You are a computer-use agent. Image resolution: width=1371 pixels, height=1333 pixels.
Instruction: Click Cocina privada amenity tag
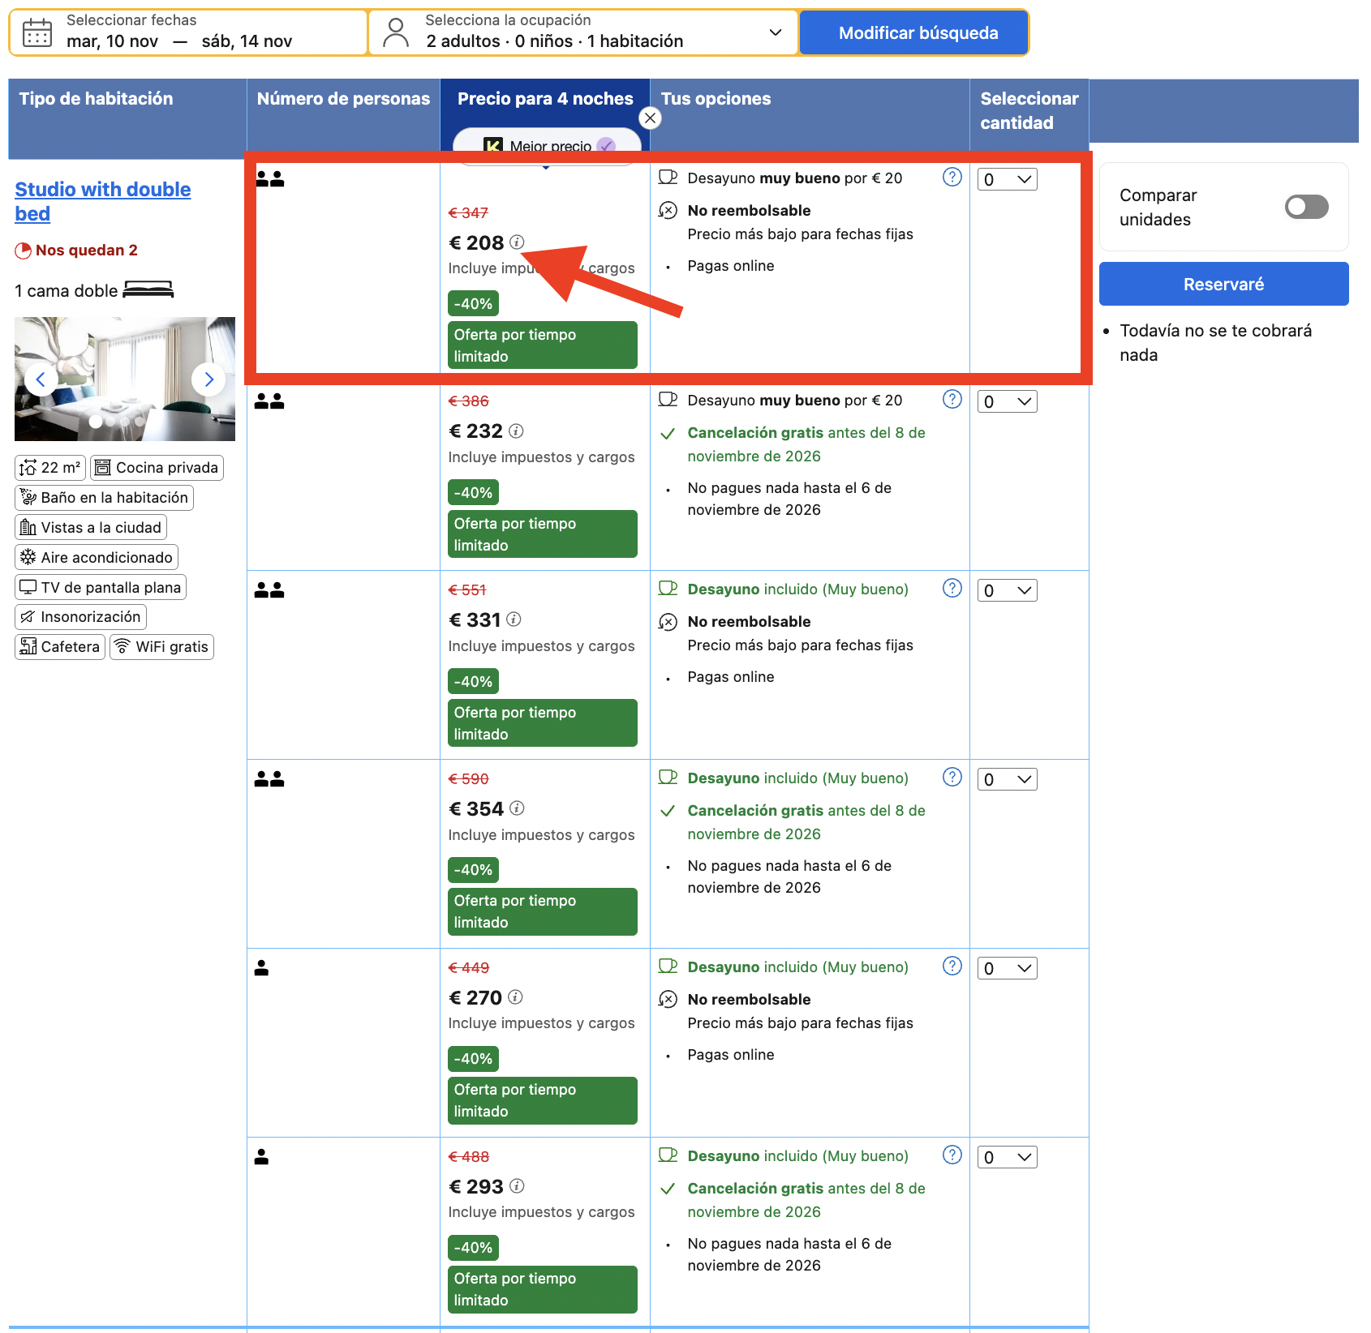coord(157,468)
